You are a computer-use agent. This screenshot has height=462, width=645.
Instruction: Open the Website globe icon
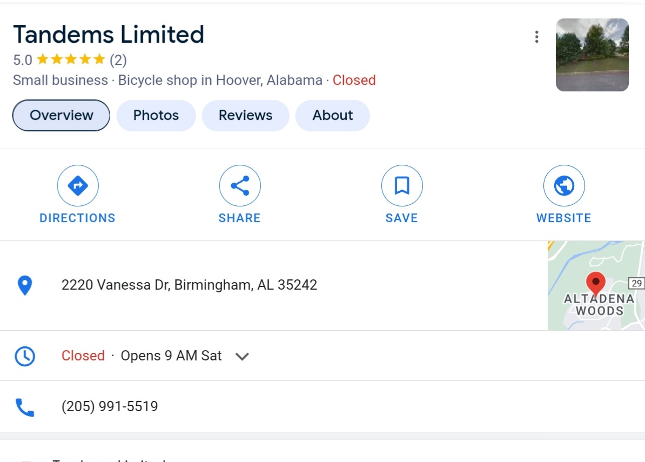[x=564, y=185]
